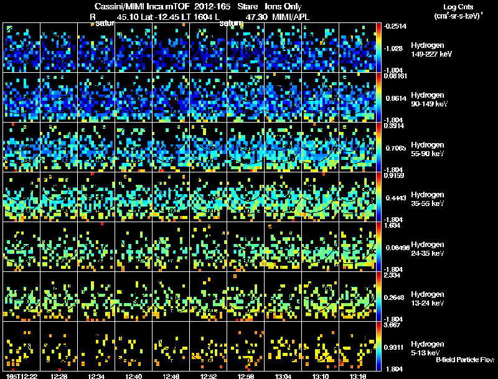498x379 pixels.
Task: Select the 149-227 keV panel at 12:52
Action: [x=209, y=47]
